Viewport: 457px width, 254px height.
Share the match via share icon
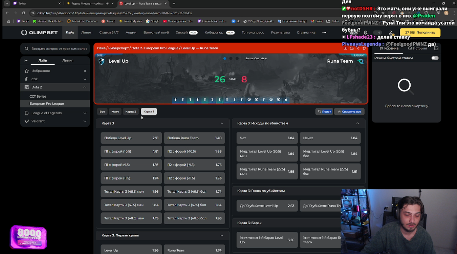click(358, 48)
